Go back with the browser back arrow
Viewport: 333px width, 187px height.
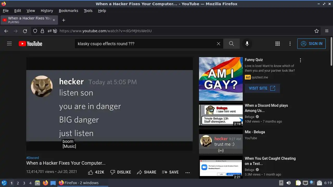pyautogui.click(x=6, y=31)
